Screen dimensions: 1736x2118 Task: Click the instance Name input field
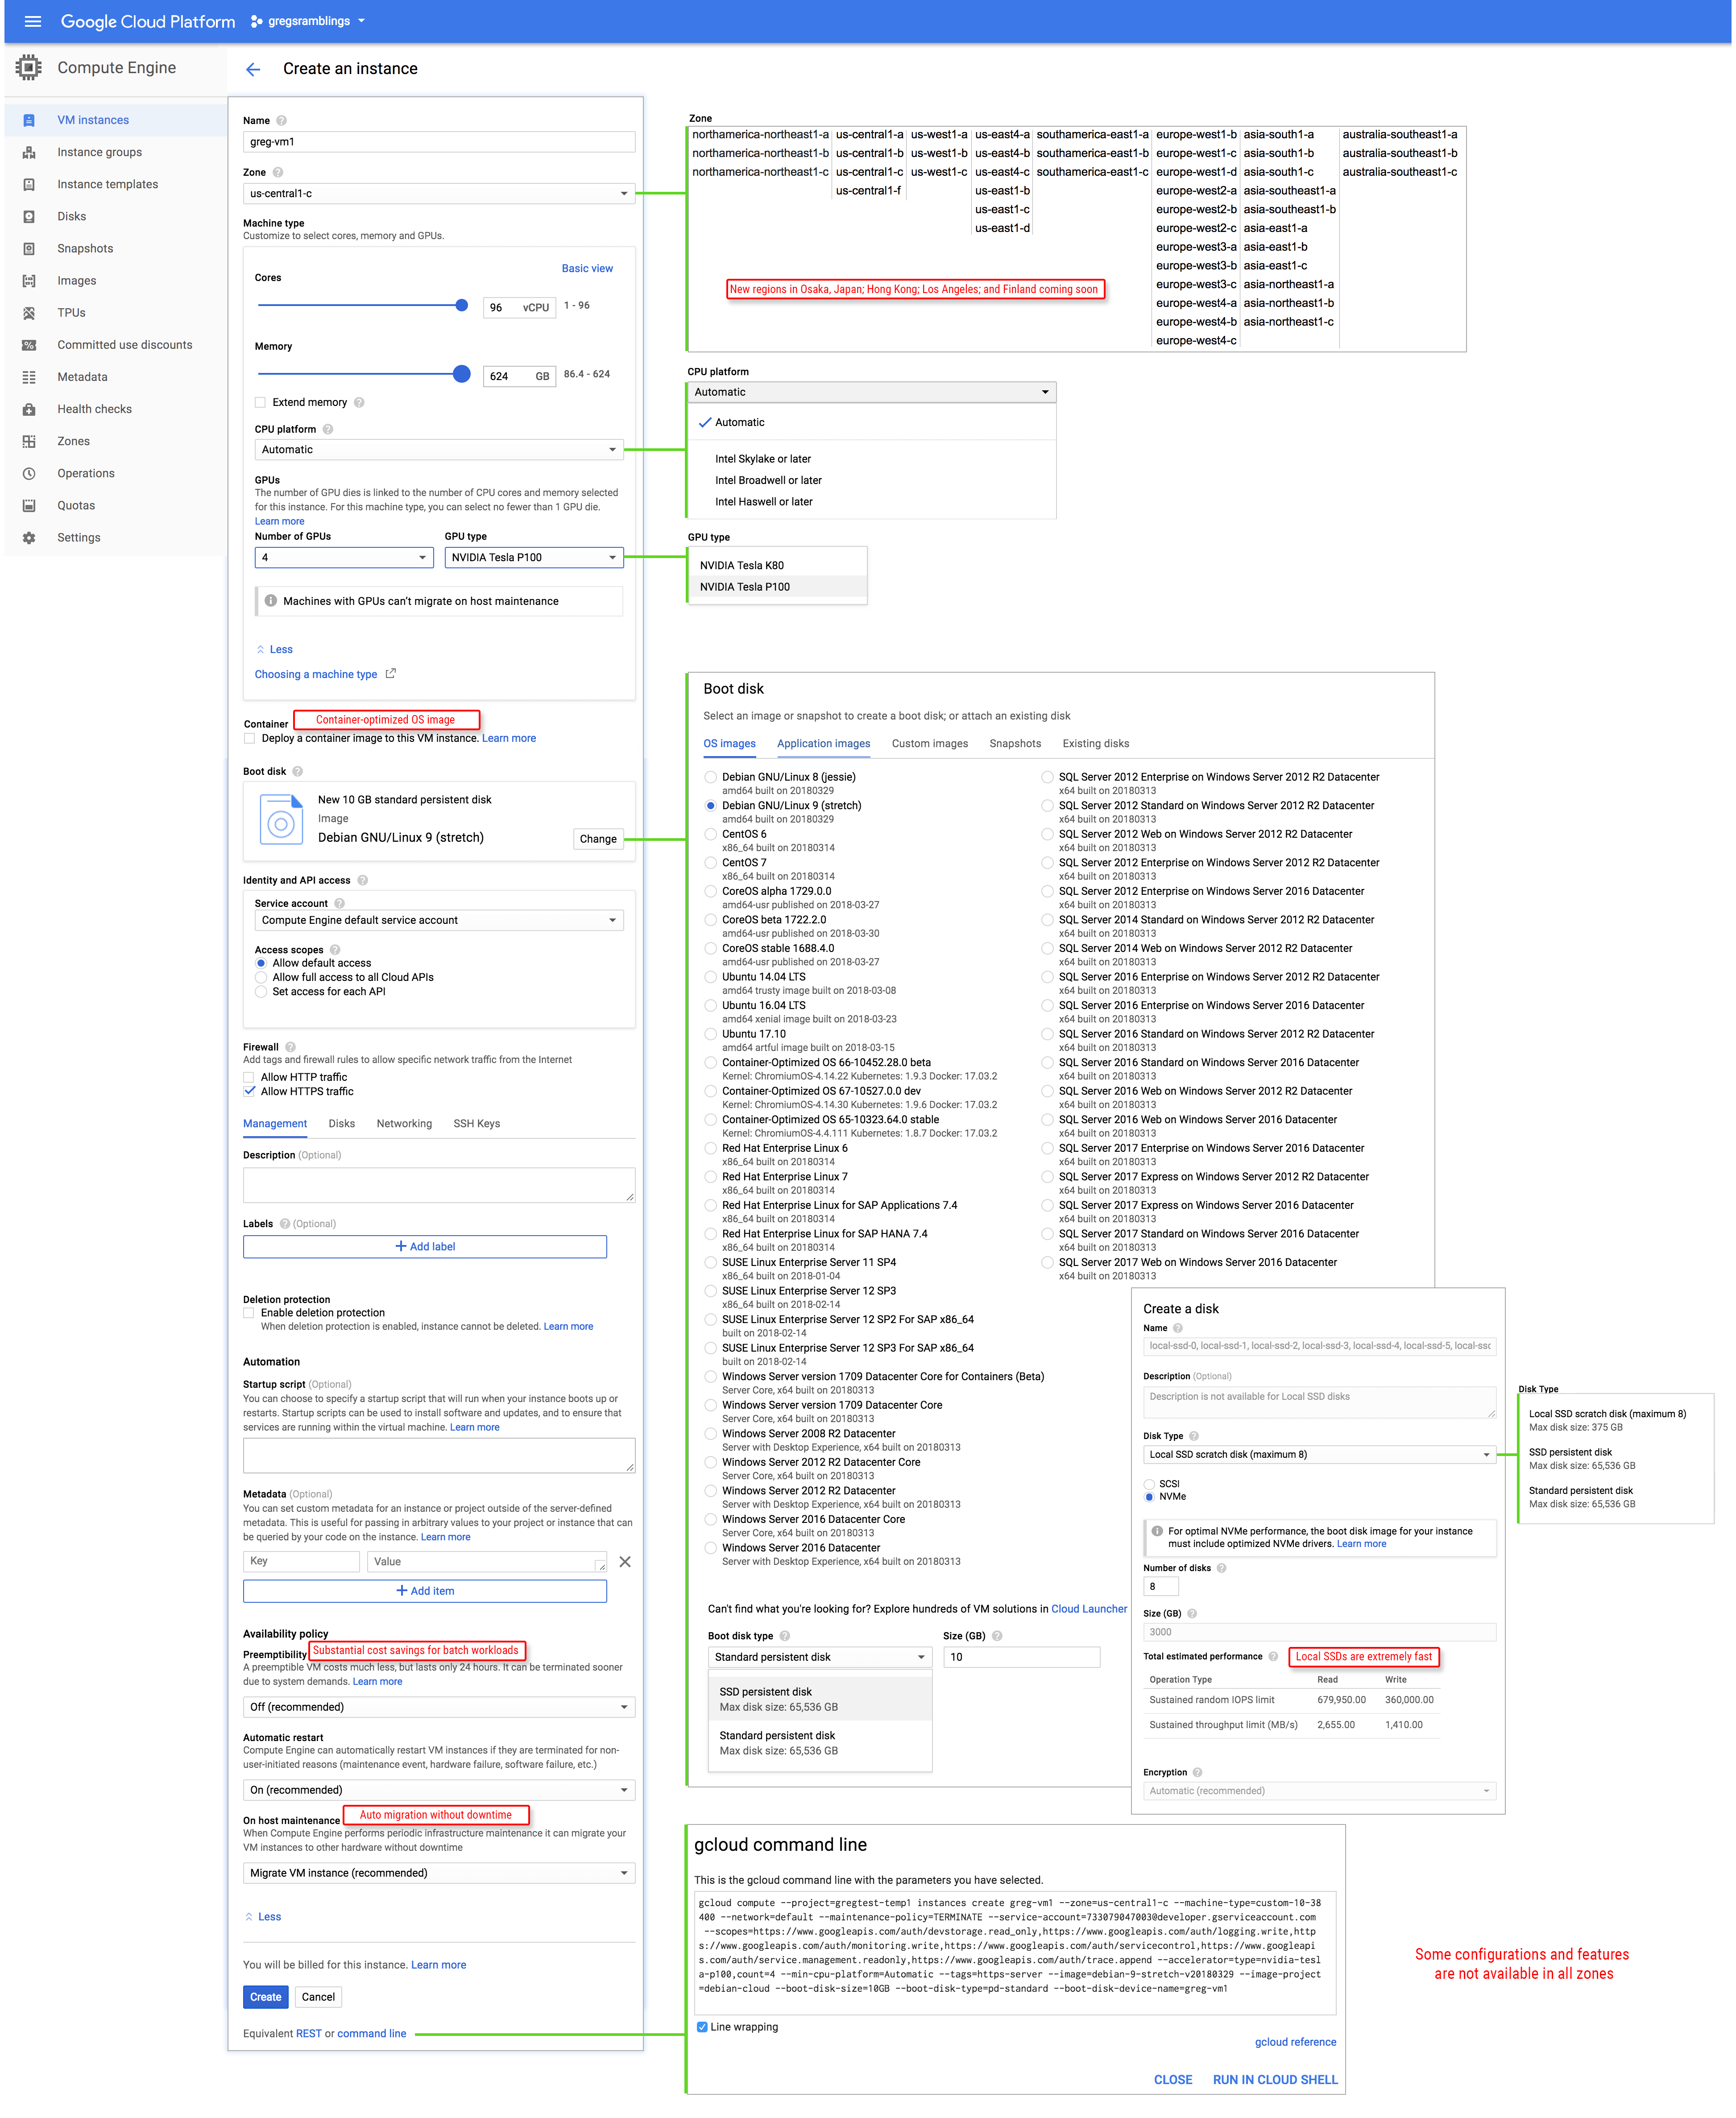[x=439, y=142]
